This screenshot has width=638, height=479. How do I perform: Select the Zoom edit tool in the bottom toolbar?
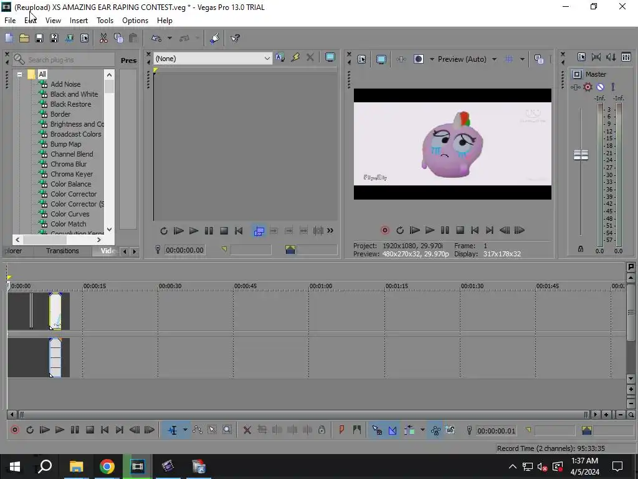tap(227, 430)
